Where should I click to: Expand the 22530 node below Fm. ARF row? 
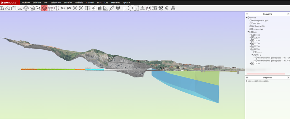[x=251, y=64]
